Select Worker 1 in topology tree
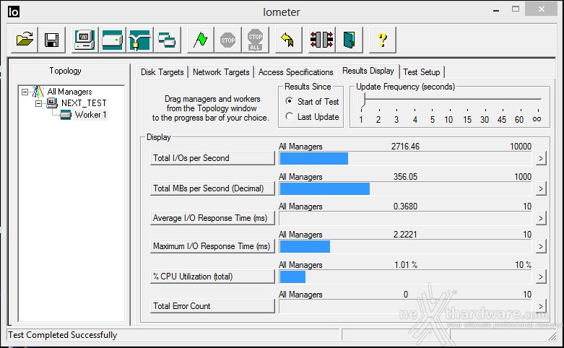This screenshot has height=348, width=564. point(91,115)
